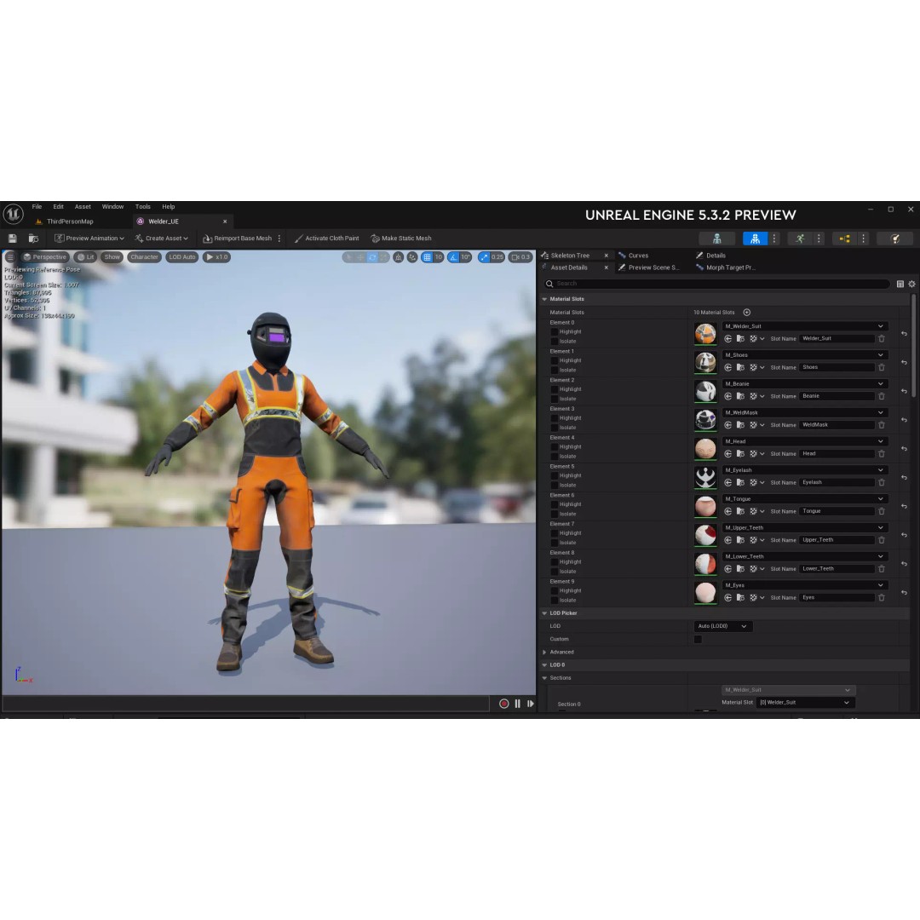The height and width of the screenshot is (920, 920).
Task: Delete the Eyes material slot
Action: (882, 597)
